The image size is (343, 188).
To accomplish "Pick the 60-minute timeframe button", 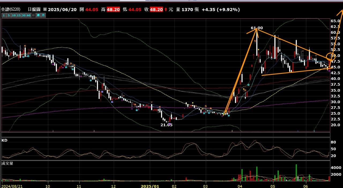I will pyautogui.click(x=29, y=15).
